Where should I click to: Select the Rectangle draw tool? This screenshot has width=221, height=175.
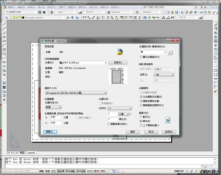pos(4,41)
